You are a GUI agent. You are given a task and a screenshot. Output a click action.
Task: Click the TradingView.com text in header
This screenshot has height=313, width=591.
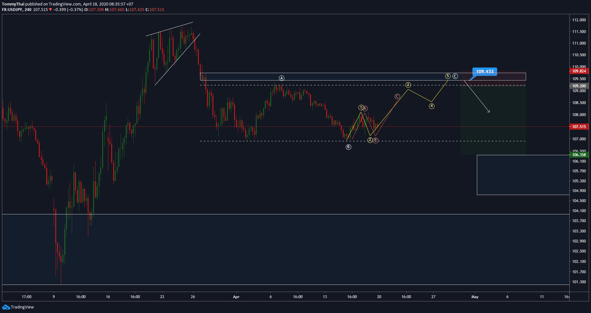[65, 4]
